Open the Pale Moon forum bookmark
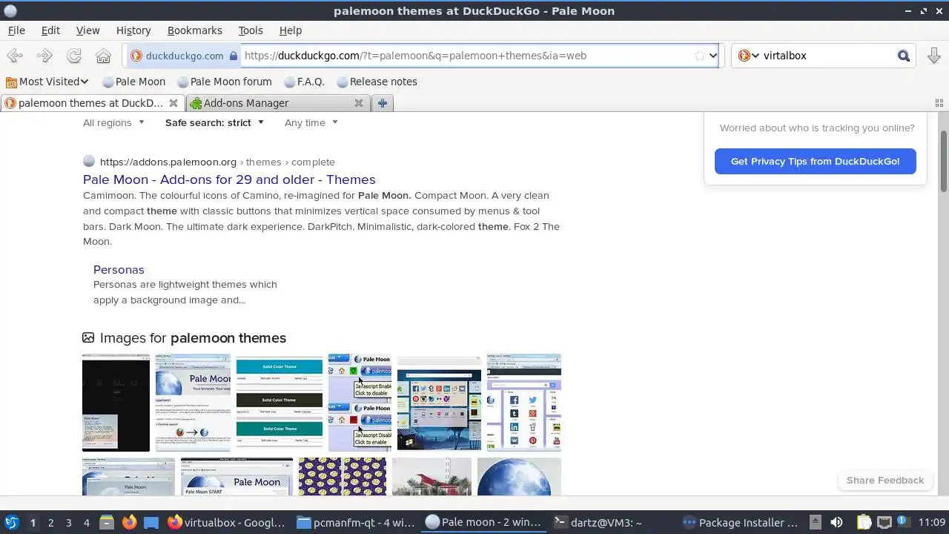 click(225, 82)
